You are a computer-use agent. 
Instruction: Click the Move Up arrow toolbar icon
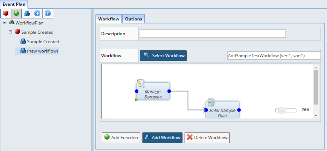coord(48,14)
